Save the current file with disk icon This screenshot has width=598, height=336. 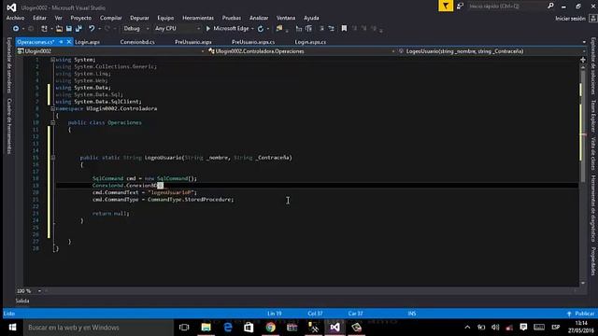point(69,29)
